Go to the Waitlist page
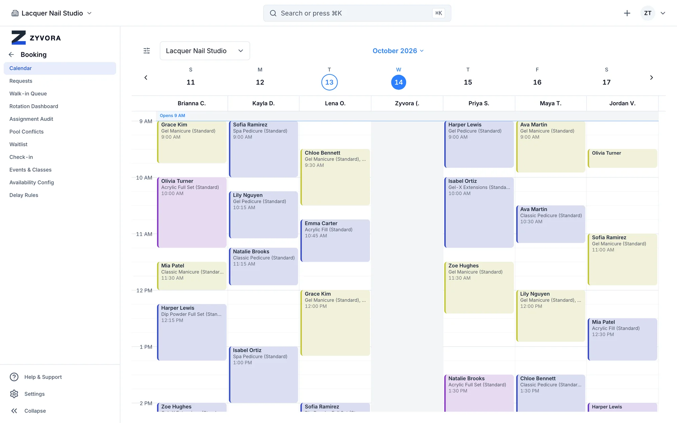The height and width of the screenshot is (423, 677). pyautogui.click(x=60, y=144)
